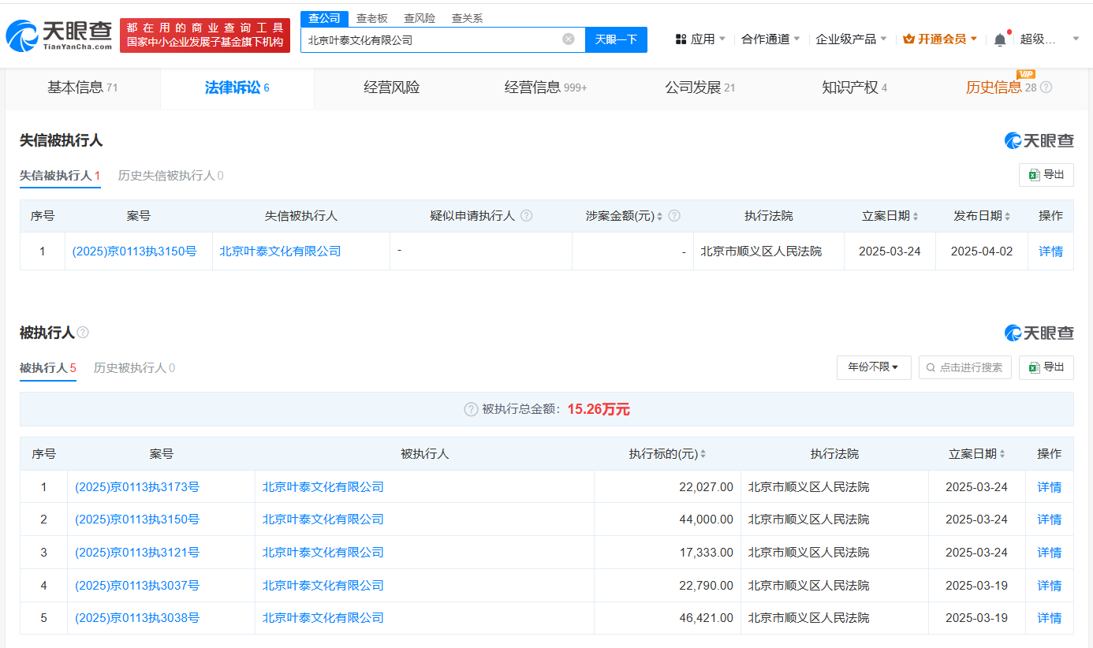This screenshot has height=648, width=1093.
Task: Expand the 企业级产品 dropdown
Action: [x=851, y=39]
